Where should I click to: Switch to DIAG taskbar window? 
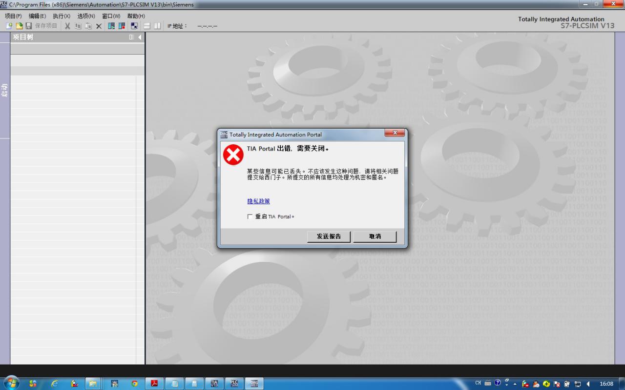[254, 384]
